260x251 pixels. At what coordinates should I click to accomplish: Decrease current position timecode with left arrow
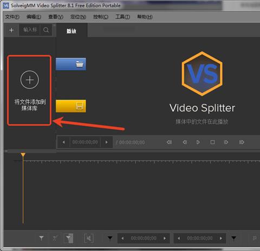pyautogui.click(x=63, y=142)
